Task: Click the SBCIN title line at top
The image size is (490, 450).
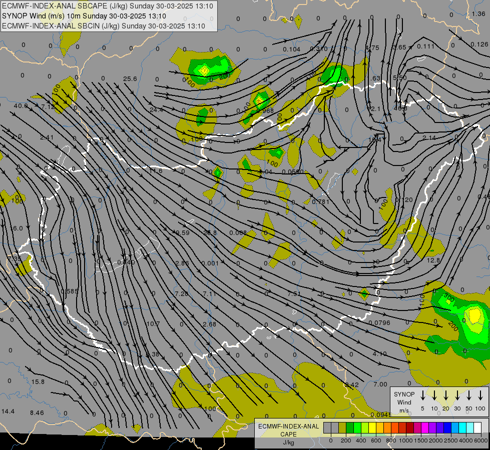Action: pos(104,26)
